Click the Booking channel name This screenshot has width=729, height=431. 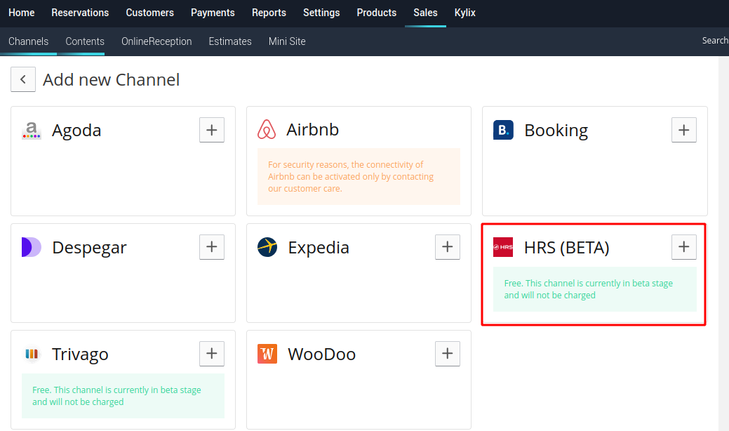556,131
